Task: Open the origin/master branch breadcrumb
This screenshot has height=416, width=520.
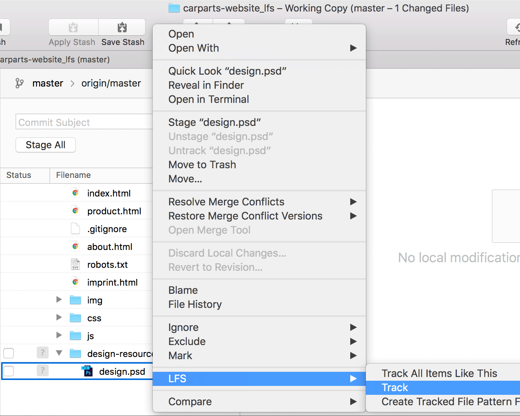Action: click(111, 83)
